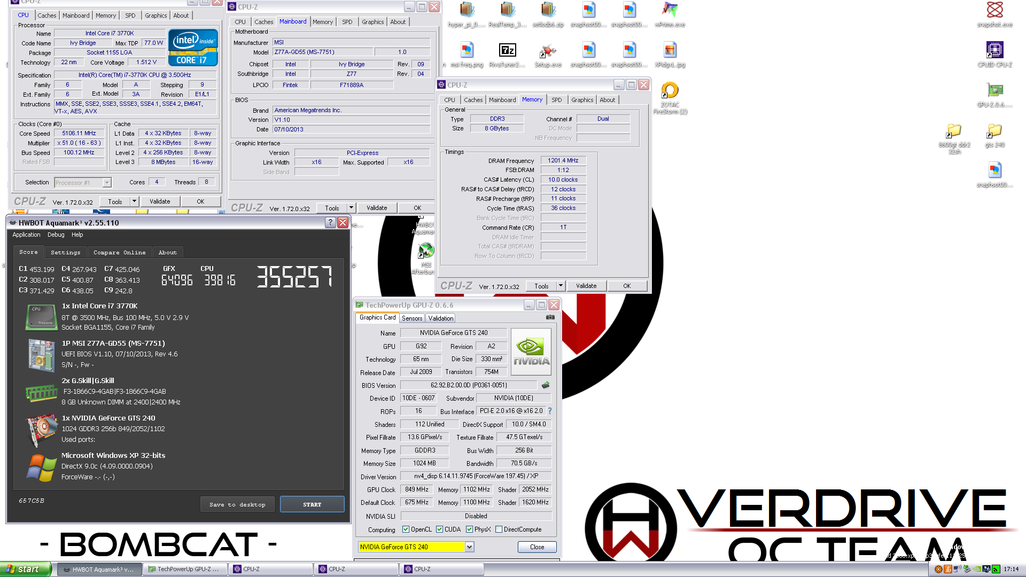Open Processor #1 selection dropdown
This screenshot has height=577, width=1026.
tap(107, 183)
